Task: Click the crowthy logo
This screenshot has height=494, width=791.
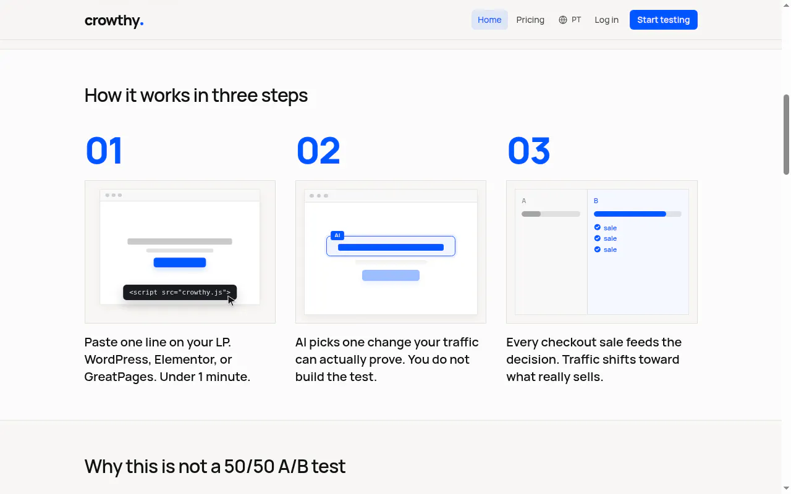Action: (114, 20)
